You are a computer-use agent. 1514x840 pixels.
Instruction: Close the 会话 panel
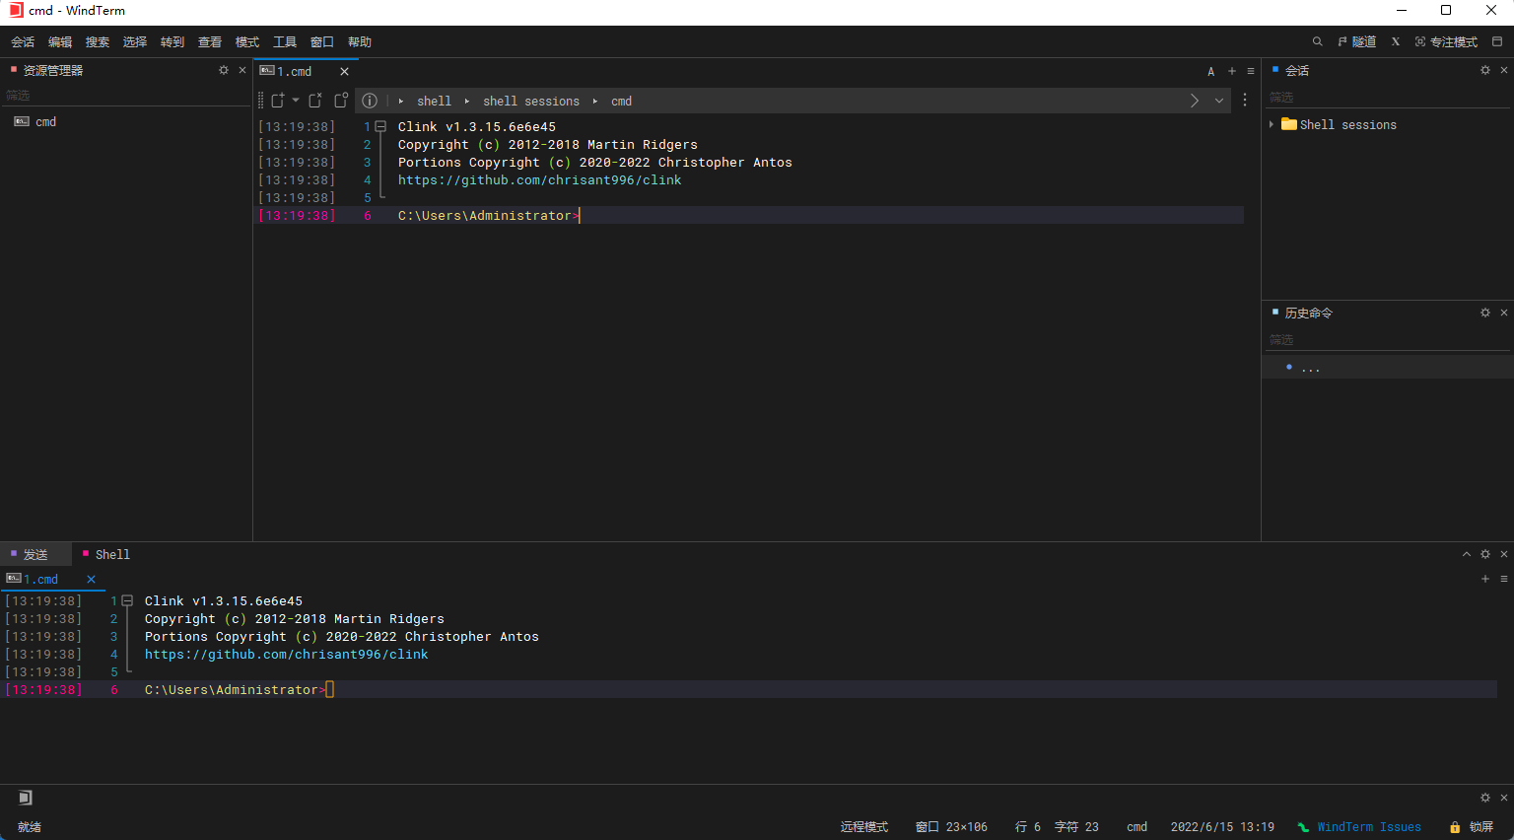click(1504, 70)
